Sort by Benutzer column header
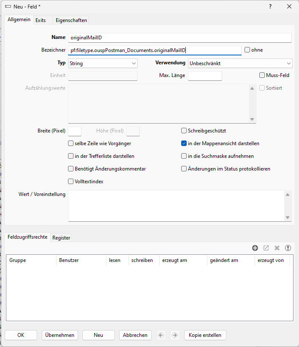 [x=81, y=260]
